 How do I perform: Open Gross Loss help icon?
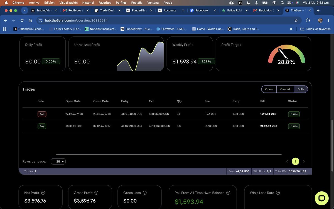(144, 193)
